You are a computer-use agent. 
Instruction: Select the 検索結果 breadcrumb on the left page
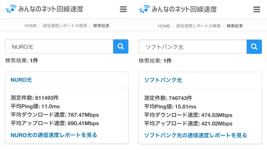coord(101,26)
